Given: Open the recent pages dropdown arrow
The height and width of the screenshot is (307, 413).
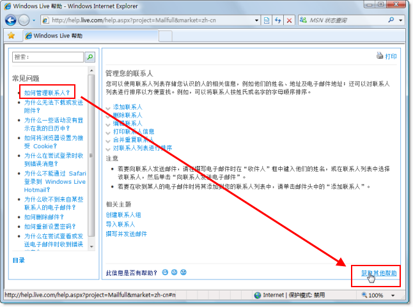Looking at the screenshot, I should click(x=34, y=20).
